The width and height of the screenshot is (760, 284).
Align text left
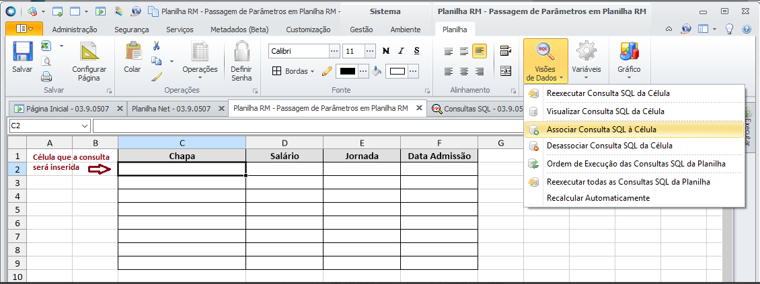click(449, 72)
